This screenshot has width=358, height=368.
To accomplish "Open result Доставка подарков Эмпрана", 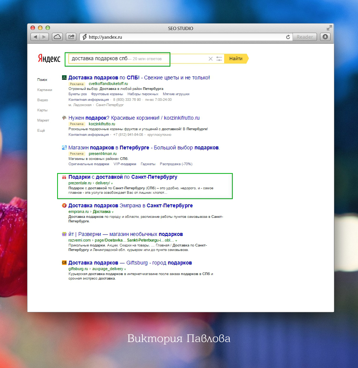I will coord(130,205).
